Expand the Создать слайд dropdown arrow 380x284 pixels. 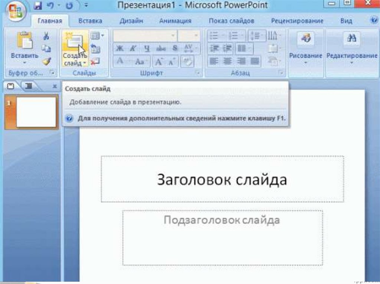click(x=84, y=63)
